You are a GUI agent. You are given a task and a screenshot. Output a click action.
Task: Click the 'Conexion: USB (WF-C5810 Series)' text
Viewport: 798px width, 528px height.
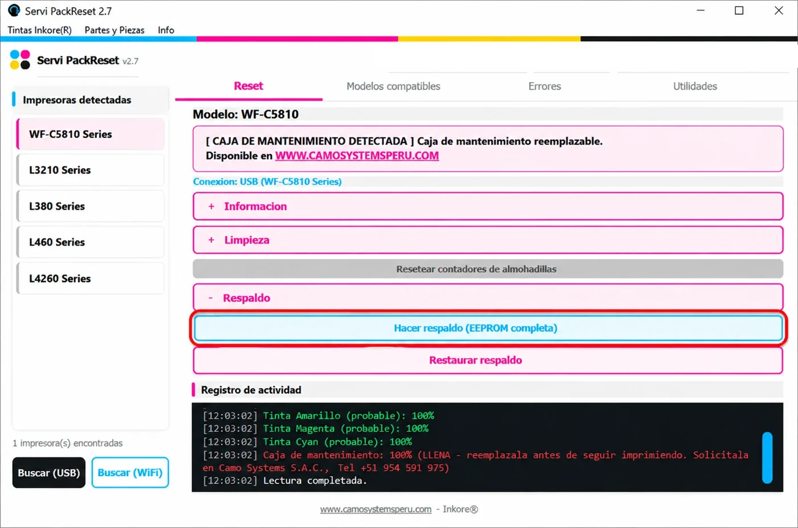coord(267,181)
